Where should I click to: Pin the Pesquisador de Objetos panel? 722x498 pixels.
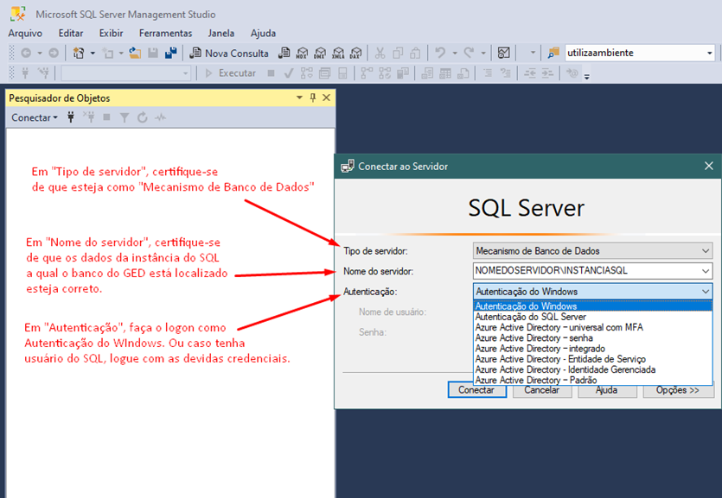click(313, 98)
